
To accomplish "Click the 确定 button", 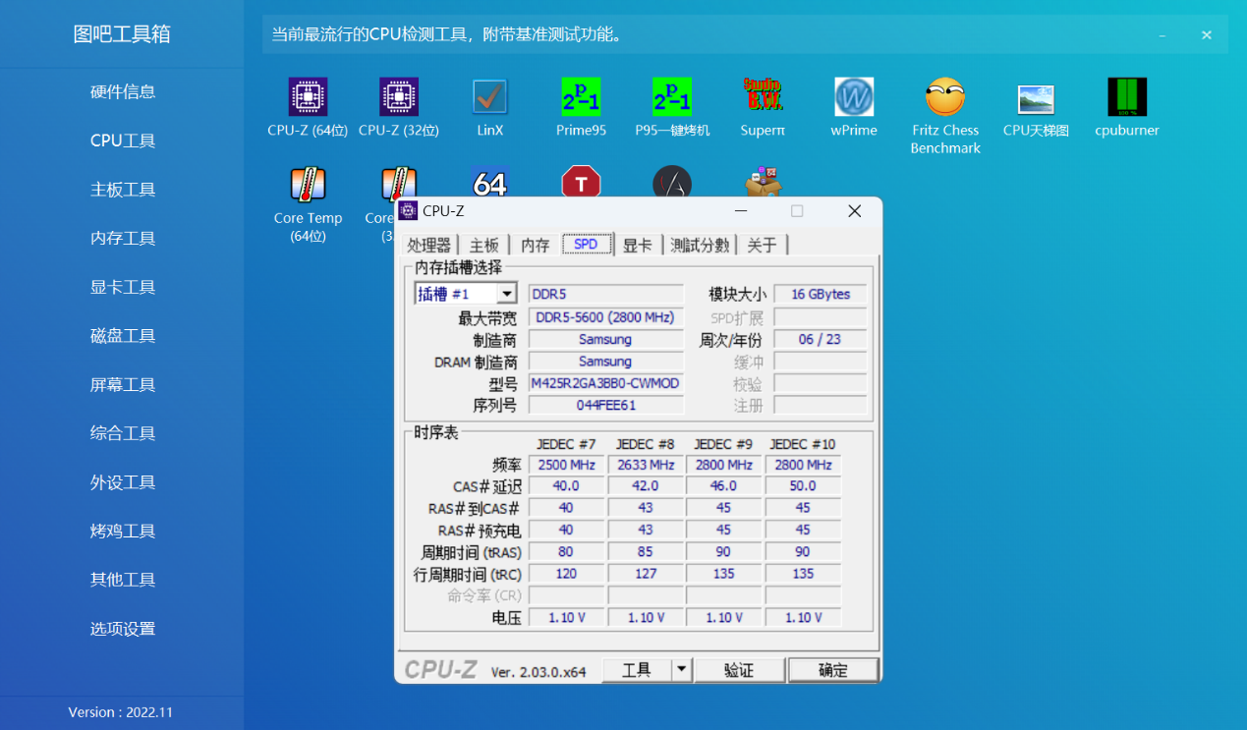I will coord(833,670).
